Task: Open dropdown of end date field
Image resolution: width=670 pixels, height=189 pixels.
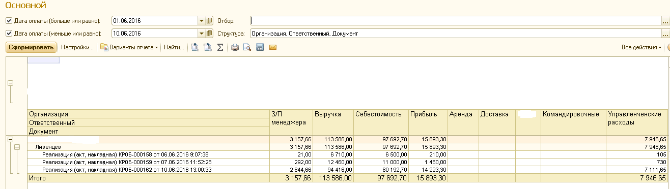Action: pos(201,34)
